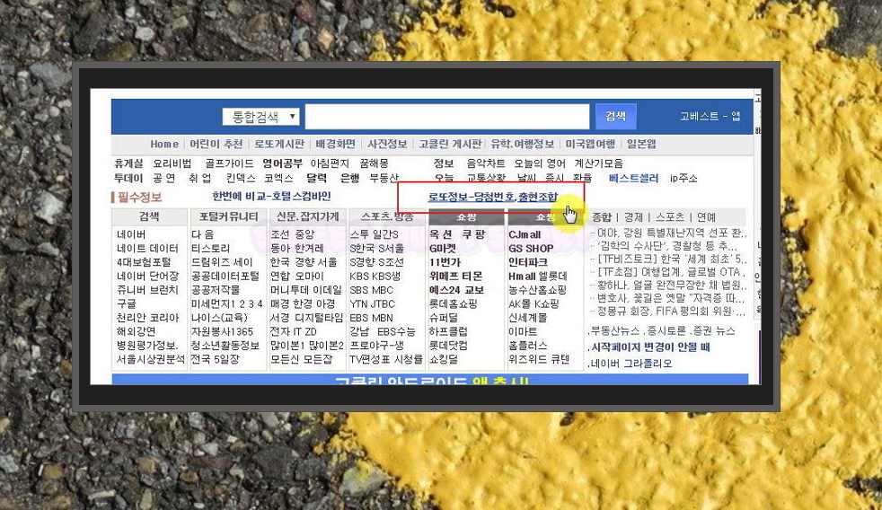
Task: Open the 꿈해몽 link
Action: (x=374, y=163)
